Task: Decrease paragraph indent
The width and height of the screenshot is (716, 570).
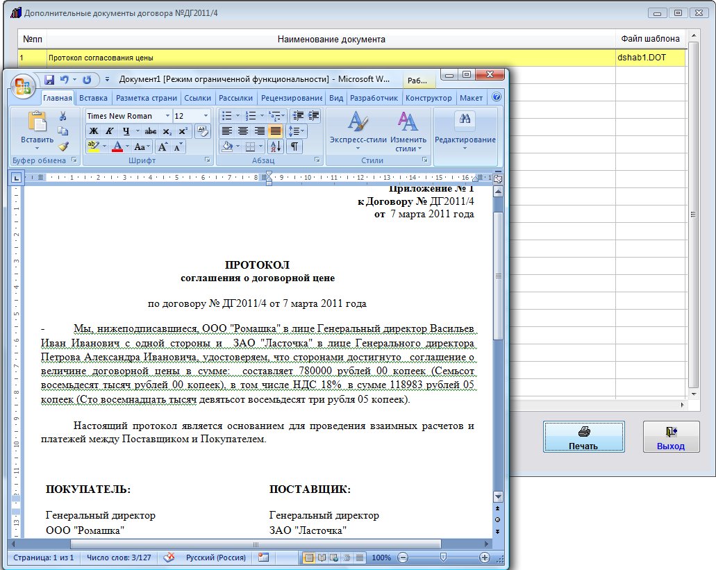Action: [x=298, y=116]
